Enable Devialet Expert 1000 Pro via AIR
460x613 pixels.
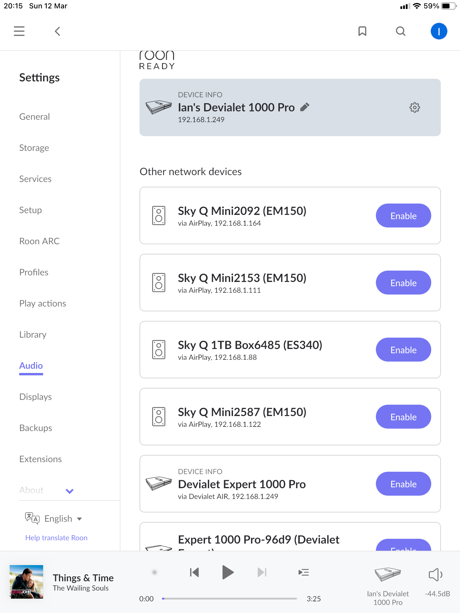403,484
